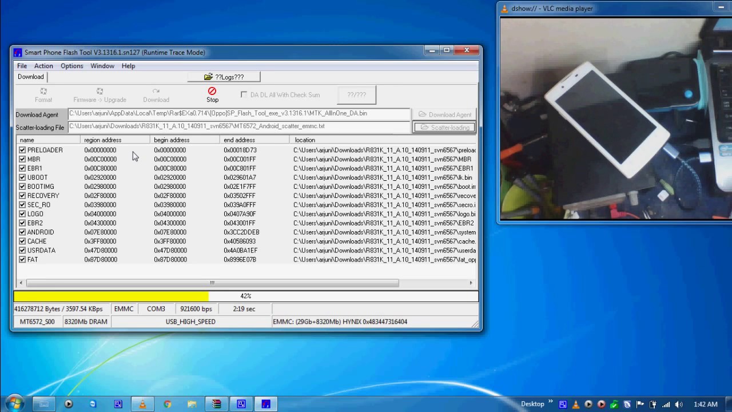The height and width of the screenshot is (412, 732).
Task: Uncheck the UBOOT partition checkbox
Action: [x=22, y=177]
